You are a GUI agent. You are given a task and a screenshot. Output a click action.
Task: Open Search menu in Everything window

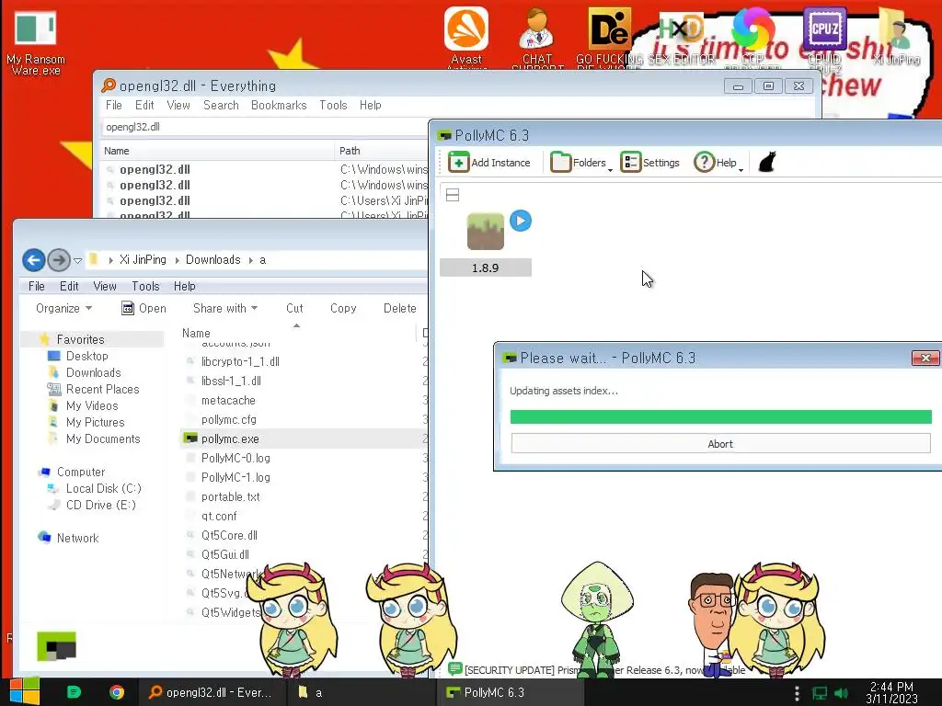221,105
